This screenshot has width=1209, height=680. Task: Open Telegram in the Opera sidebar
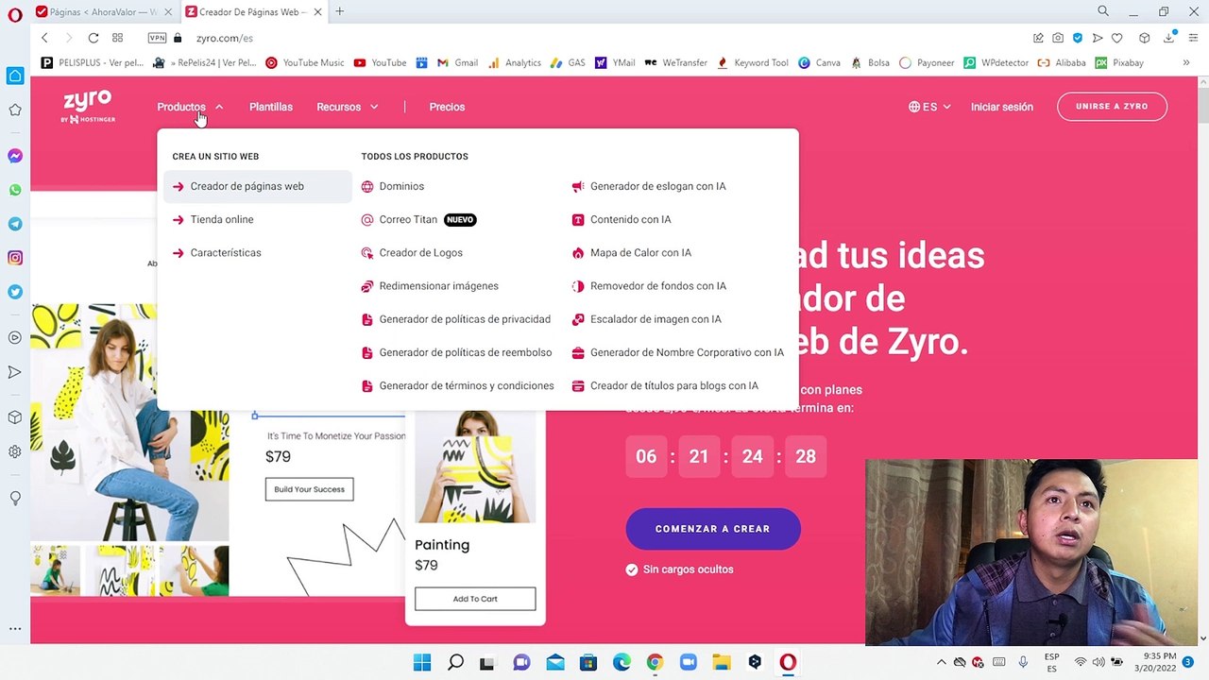tap(15, 224)
